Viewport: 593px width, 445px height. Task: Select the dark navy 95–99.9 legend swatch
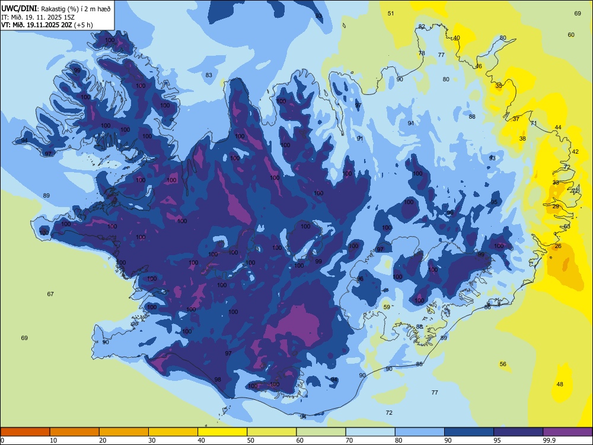tap(518, 432)
